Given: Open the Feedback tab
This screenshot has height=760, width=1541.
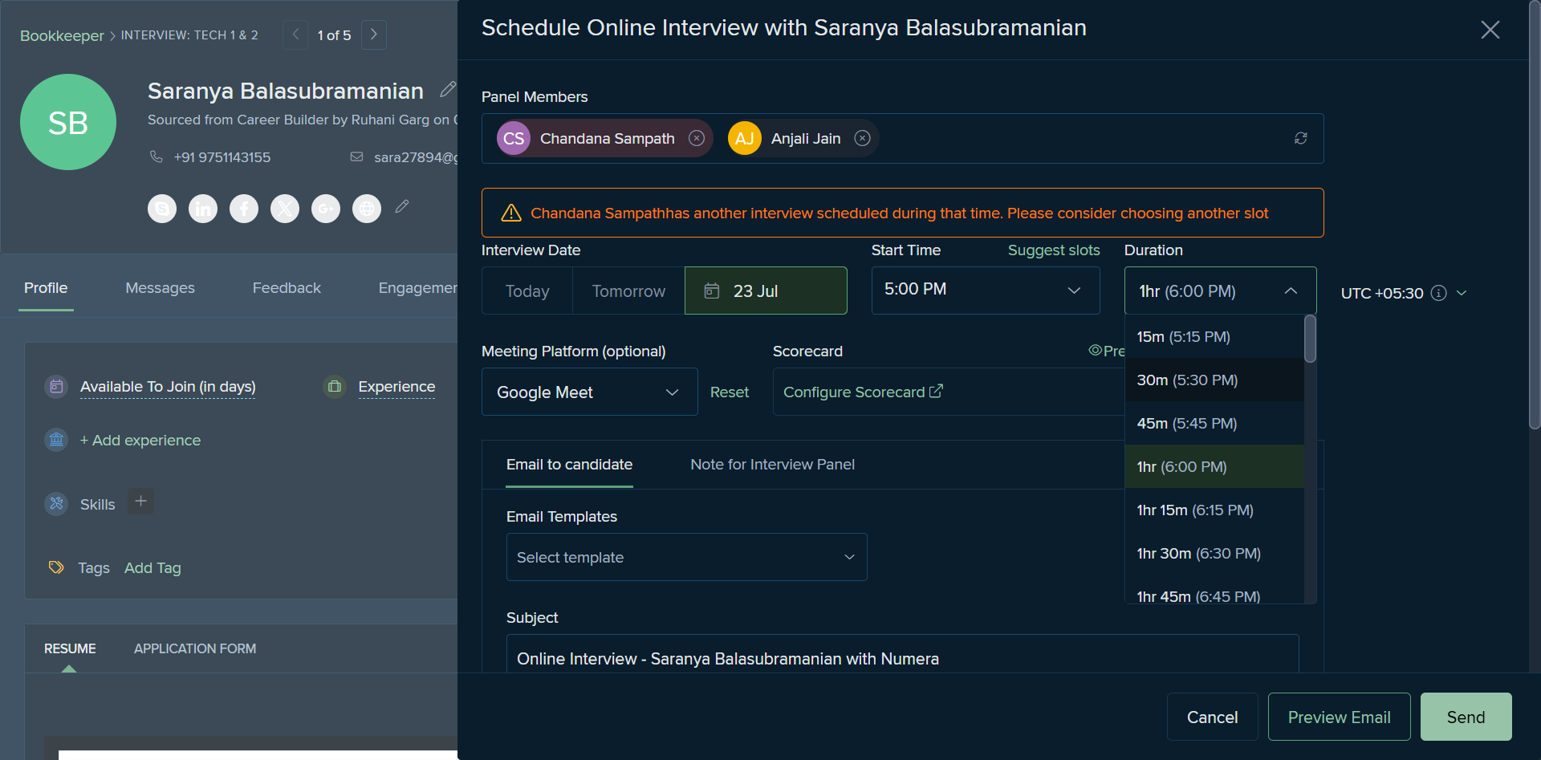Looking at the screenshot, I should 287,288.
